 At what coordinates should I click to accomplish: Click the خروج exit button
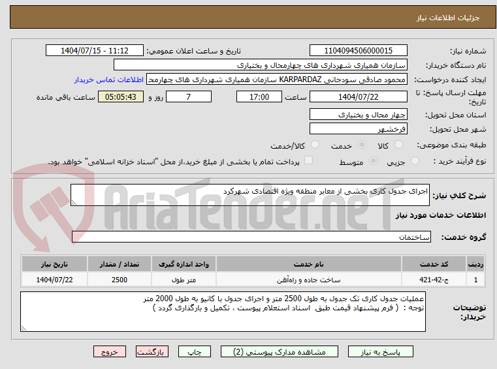click(x=109, y=351)
